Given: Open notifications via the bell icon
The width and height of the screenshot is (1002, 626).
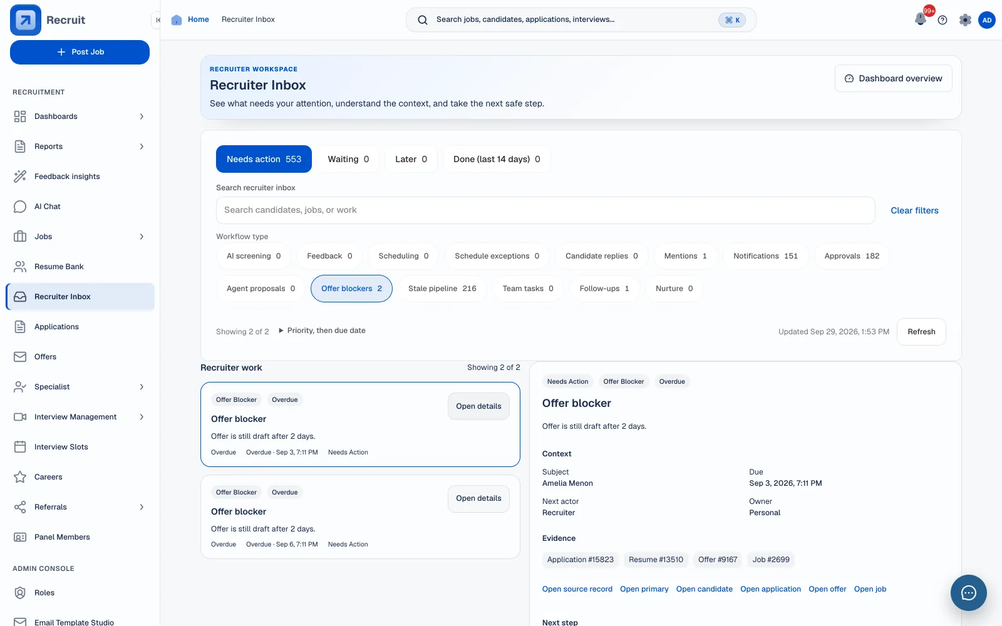Looking at the screenshot, I should click(x=921, y=19).
